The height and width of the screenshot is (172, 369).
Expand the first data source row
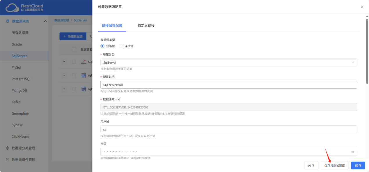(x=64, y=62)
